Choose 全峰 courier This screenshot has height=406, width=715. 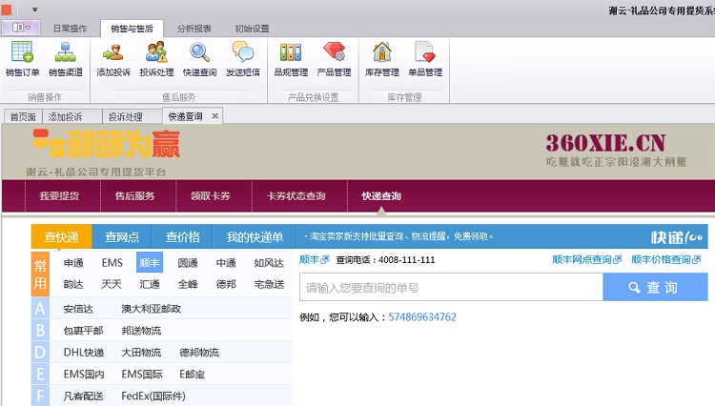[x=188, y=284]
